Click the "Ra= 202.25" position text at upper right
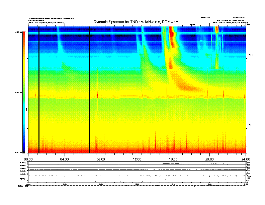The width and height of the screenshot is (265, 205). [x=230, y=22]
